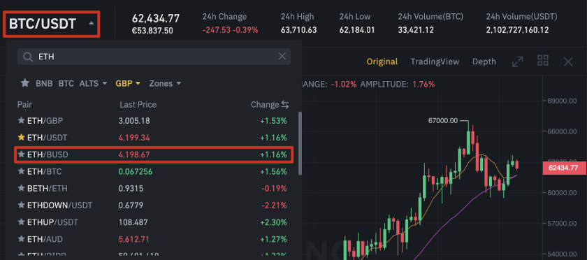Click the star next to ETHUP/USDT
The width and height of the screenshot is (587, 260).
22,222
